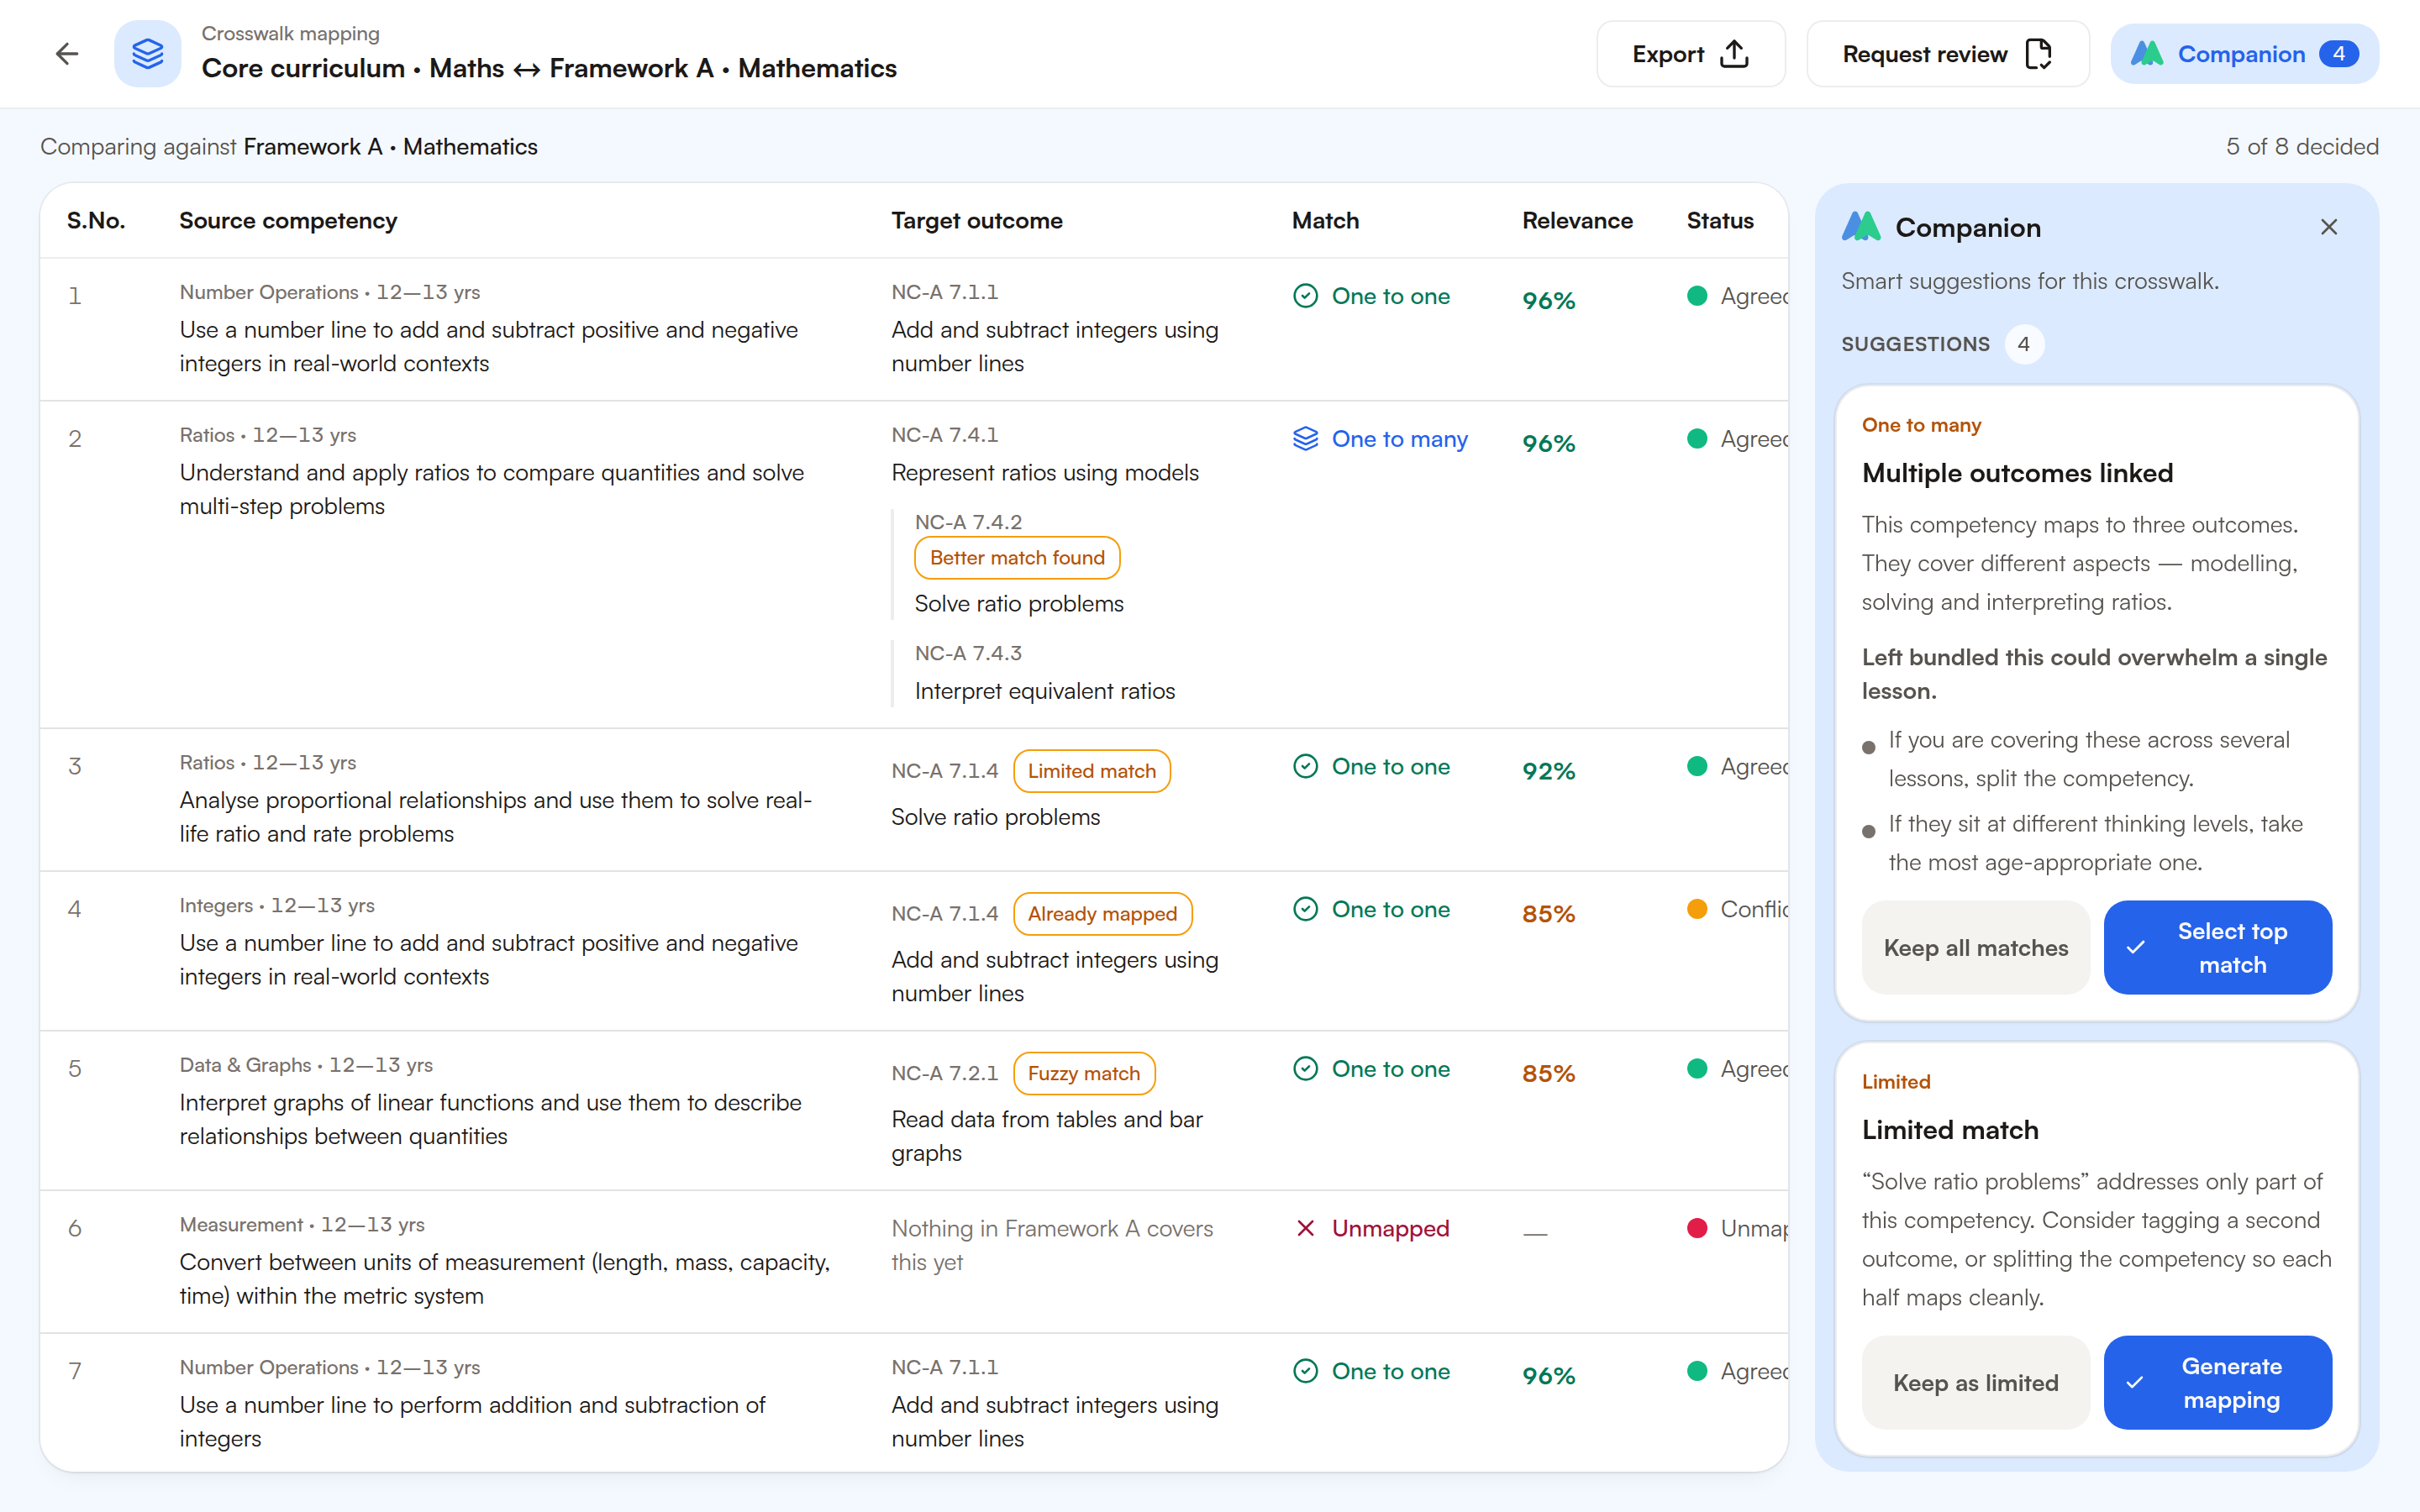This screenshot has height=1512, width=2420.
Task: Click red Unmapped status dot in row 6
Action: (x=1697, y=1228)
